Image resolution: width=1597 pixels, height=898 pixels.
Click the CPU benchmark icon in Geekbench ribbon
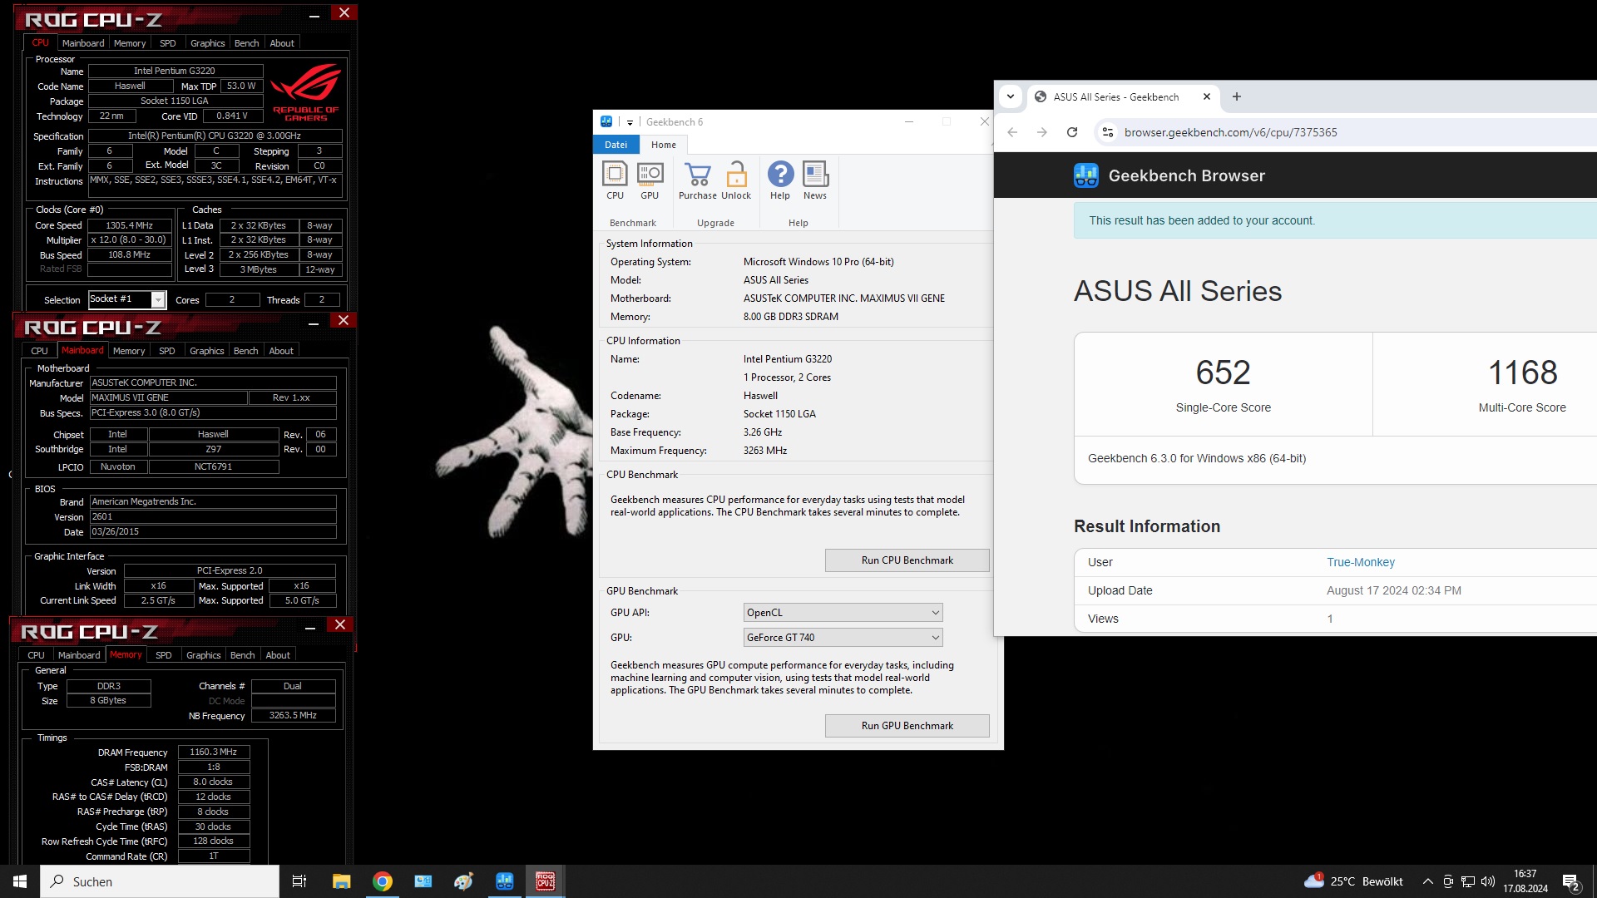pos(615,180)
